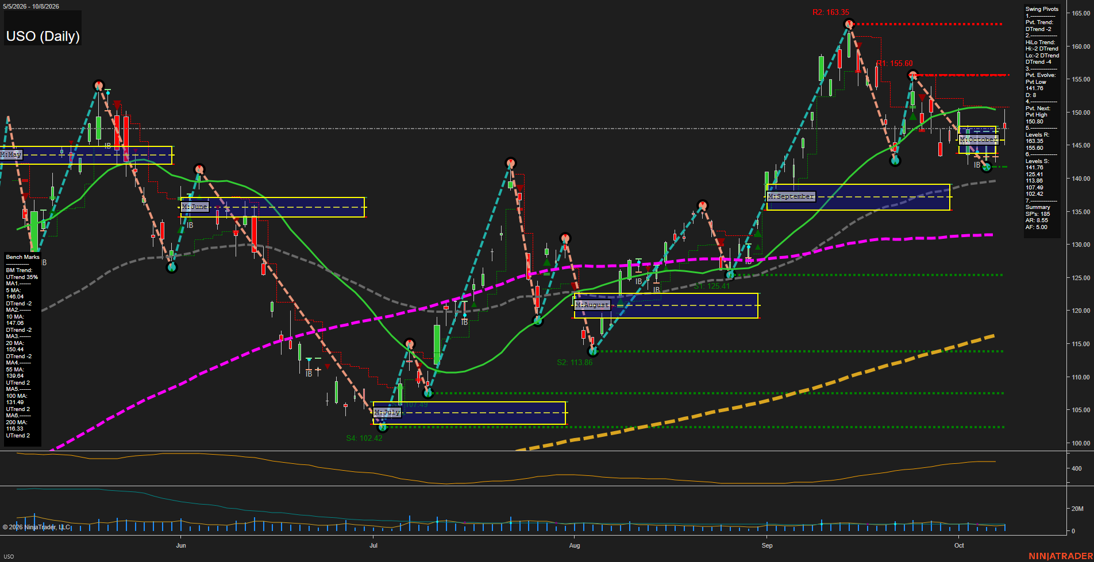Click the swing low pivot marker near 107.49
The width and height of the screenshot is (1094, 562).
coord(427,393)
